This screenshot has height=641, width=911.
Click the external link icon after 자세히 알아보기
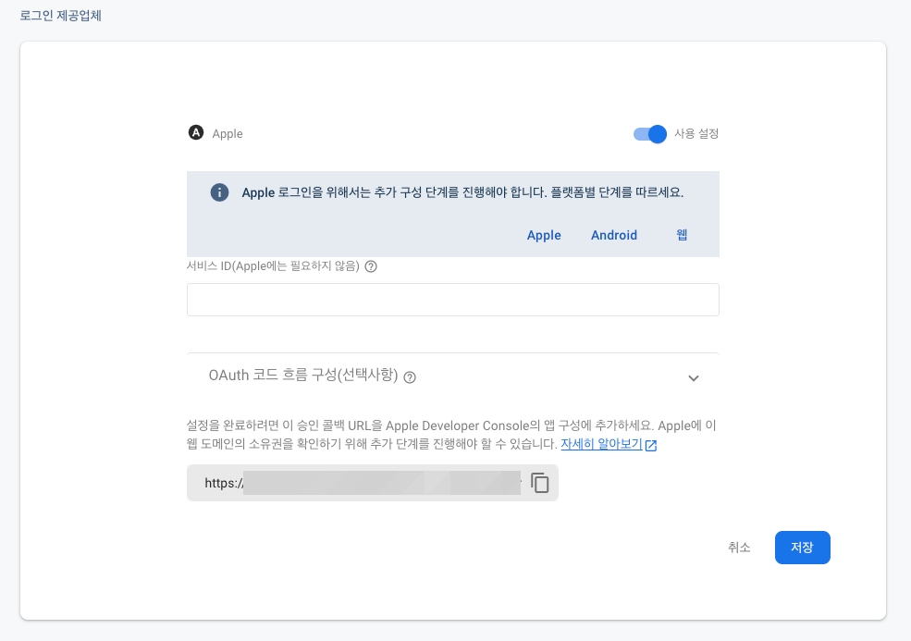click(651, 445)
